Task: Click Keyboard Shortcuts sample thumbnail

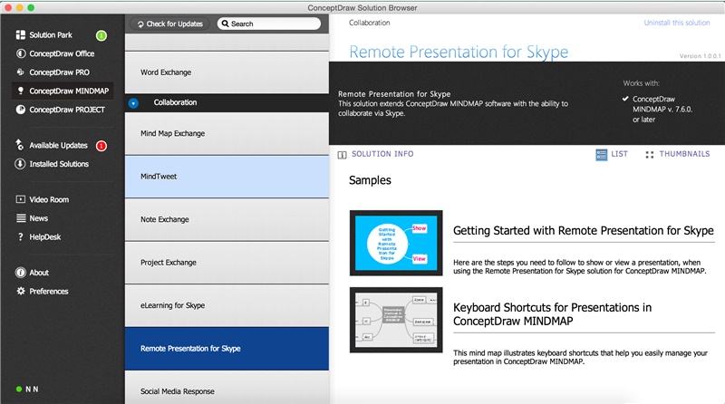Action: pyautogui.click(x=396, y=320)
